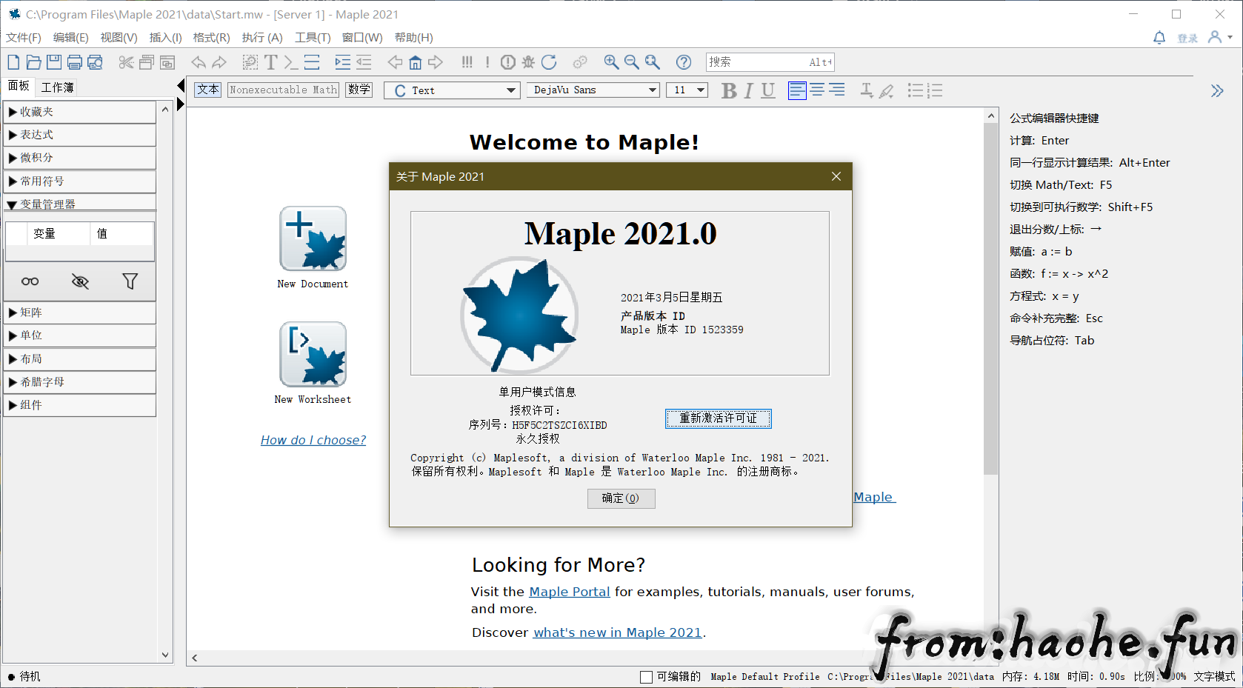The width and height of the screenshot is (1243, 688).
Task: Expand the 希腊字母 palette
Action: point(79,382)
